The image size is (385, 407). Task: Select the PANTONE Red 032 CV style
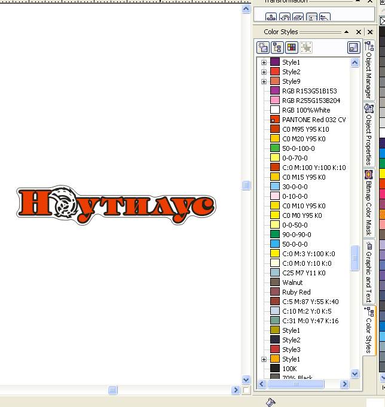(x=308, y=120)
